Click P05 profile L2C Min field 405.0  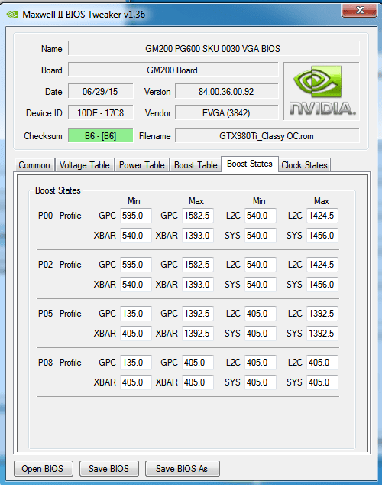(x=261, y=314)
